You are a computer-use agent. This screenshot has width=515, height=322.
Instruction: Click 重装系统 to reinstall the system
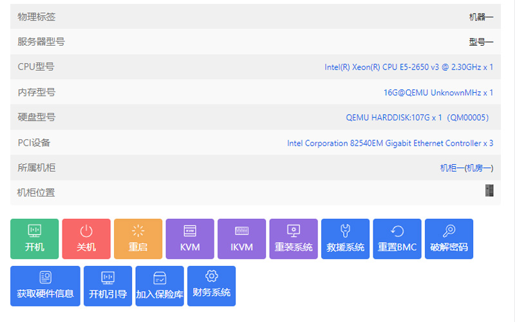pyautogui.click(x=294, y=239)
